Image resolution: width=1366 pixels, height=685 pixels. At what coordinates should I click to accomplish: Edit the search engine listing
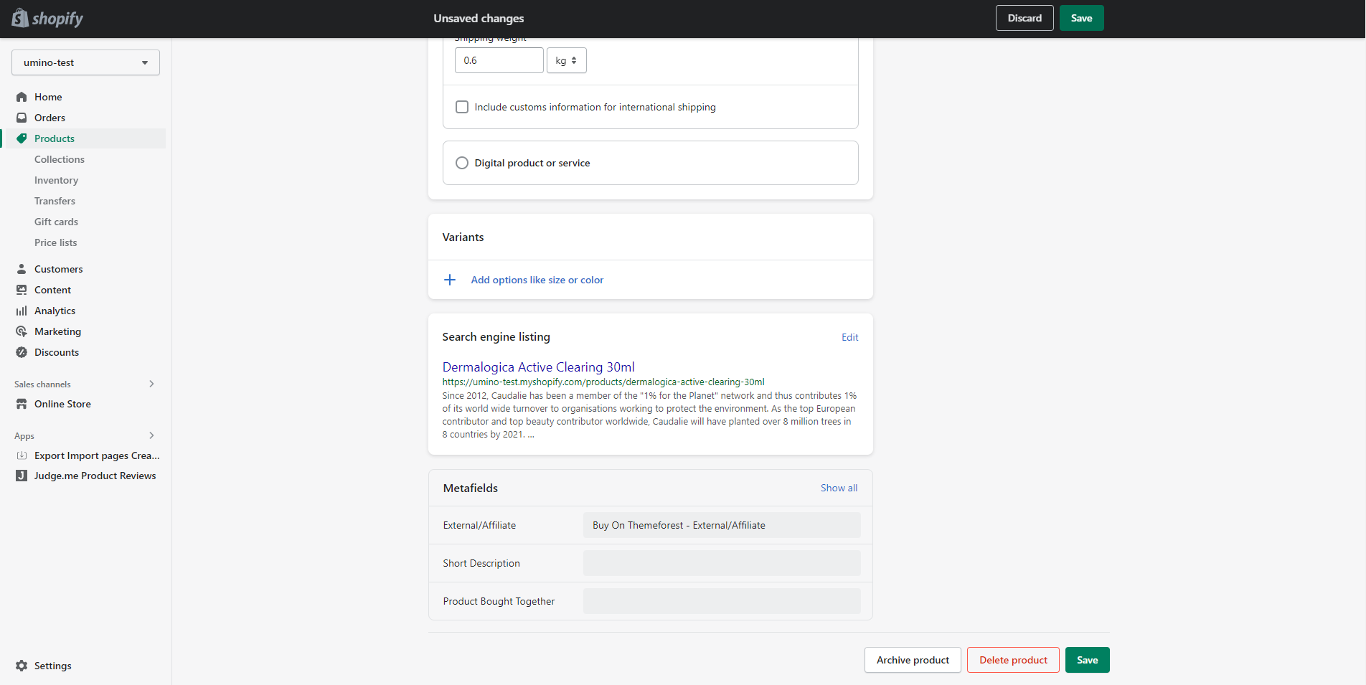(849, 337)
